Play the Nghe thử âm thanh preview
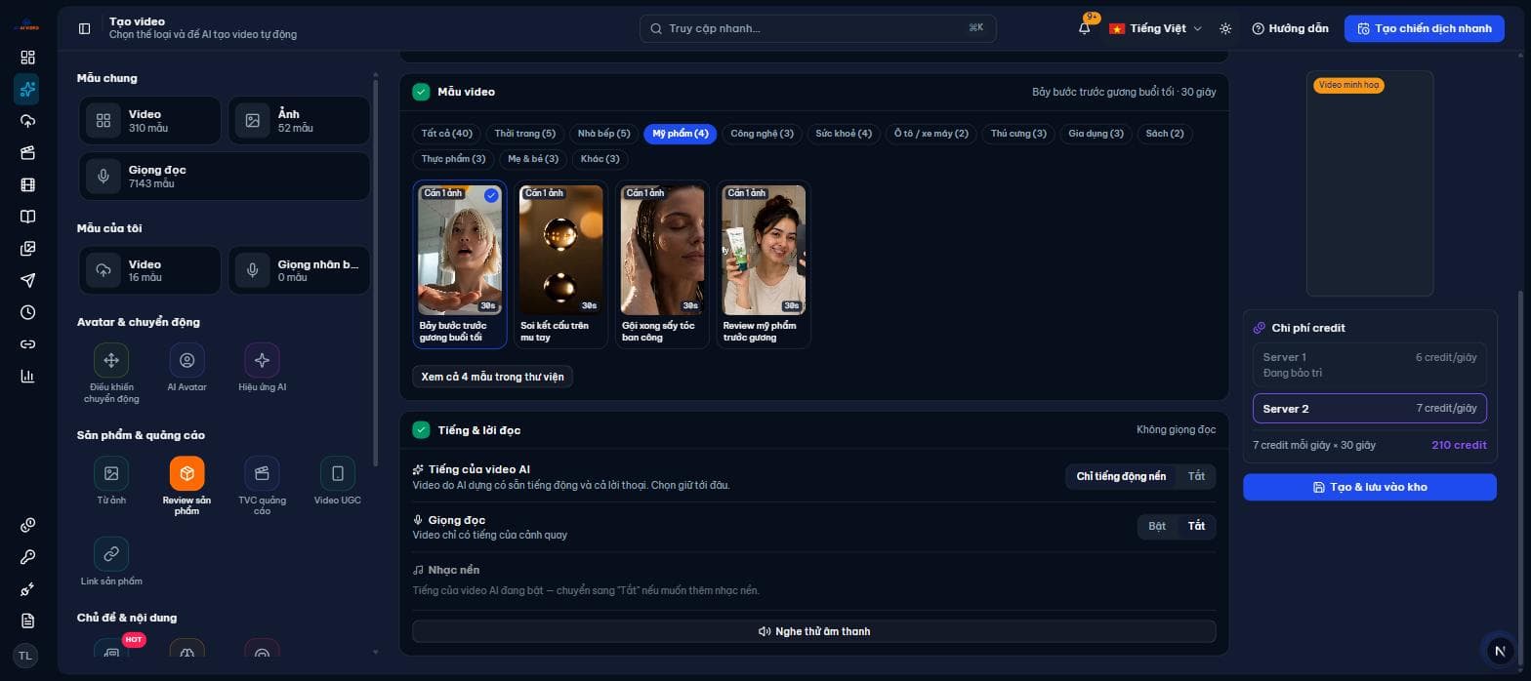The image size is (1531, 681). click(x=813, y=631)
